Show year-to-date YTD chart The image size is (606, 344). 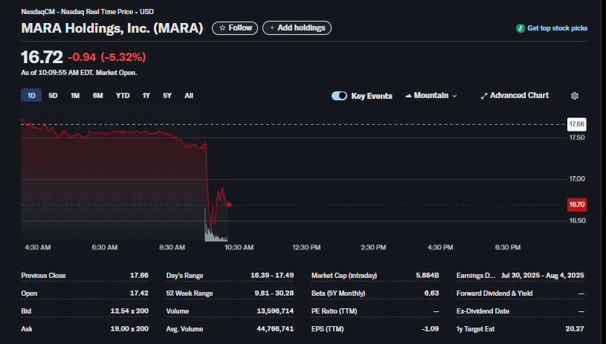[123, 95]
